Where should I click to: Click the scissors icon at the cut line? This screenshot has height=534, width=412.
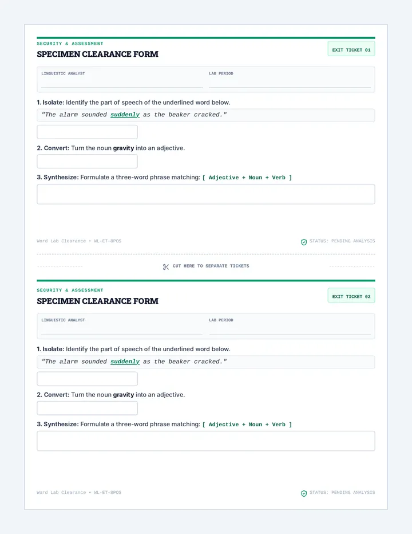[x=166, y=267]
